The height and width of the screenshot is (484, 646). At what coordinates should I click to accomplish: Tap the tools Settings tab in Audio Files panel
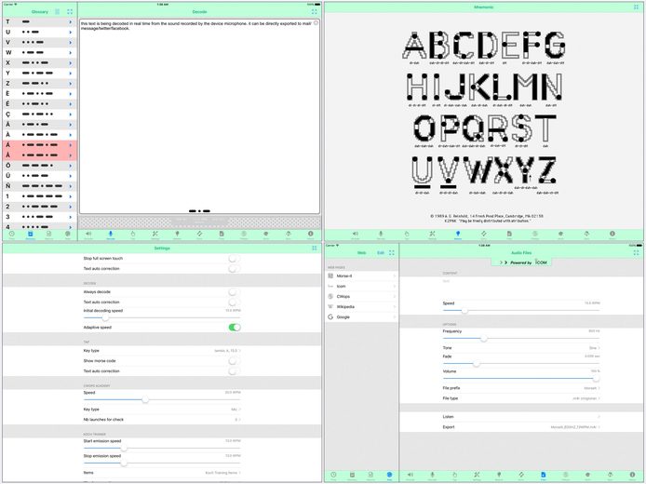(x=477, y=476)
